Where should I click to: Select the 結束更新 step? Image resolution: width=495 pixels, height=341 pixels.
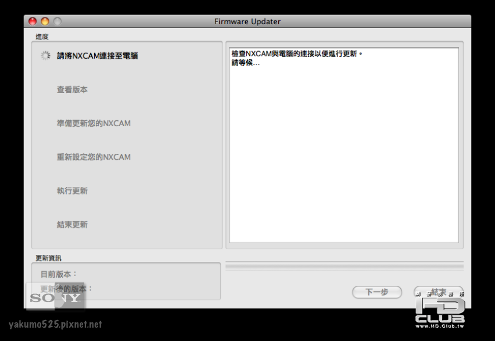pyautogui.click(x=72, y=225)
